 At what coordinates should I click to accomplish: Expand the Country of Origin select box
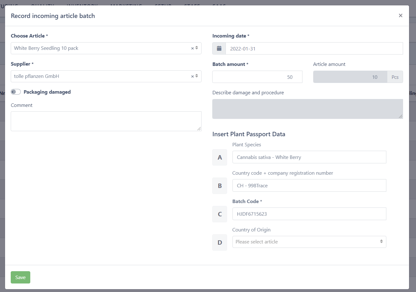pos(309,242)
